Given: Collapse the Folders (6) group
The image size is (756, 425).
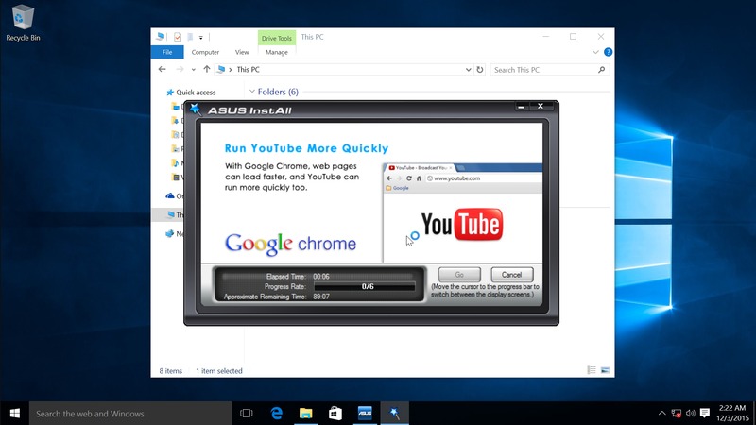Looking at the screenshot, I should (252, 93).
